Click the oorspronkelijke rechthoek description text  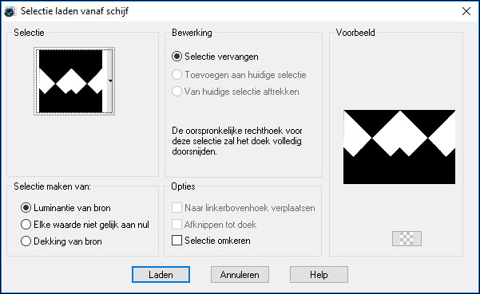(x=237, y=141)
